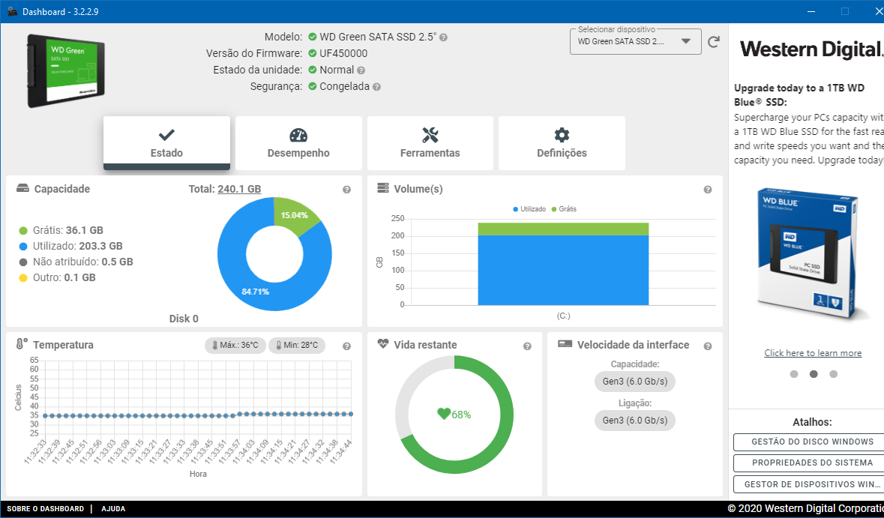Screen dimensions: 884x518
Task: Click the firmware version UF450000 text
Action: tap(343, 53)
